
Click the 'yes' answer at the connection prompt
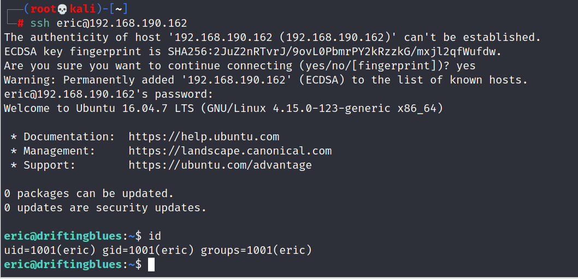pos(466,66)
